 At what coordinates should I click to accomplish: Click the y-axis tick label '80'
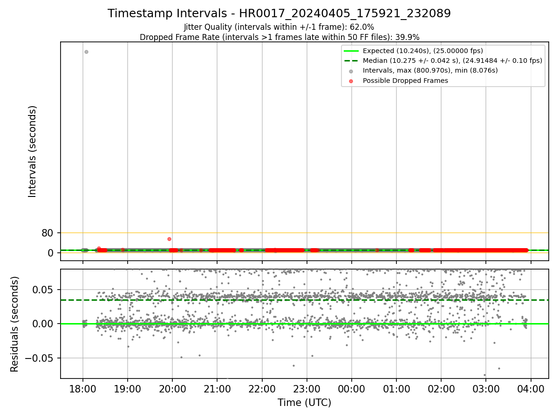48,233
